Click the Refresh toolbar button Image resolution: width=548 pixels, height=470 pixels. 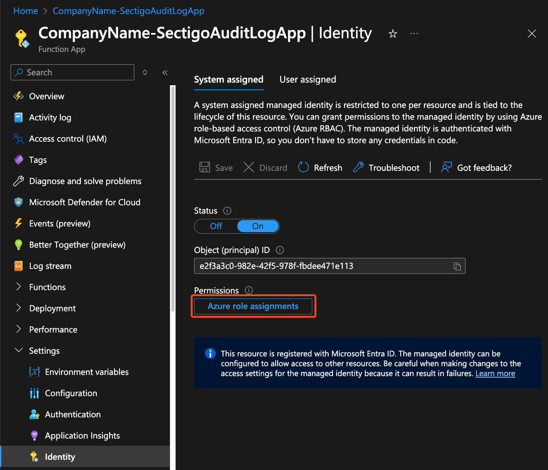320,167
